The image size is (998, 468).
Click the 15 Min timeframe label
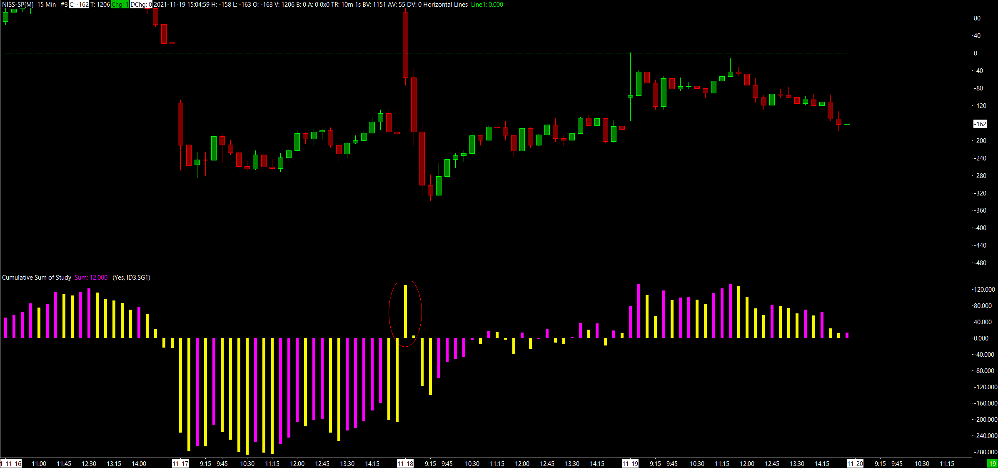point(47,5)
